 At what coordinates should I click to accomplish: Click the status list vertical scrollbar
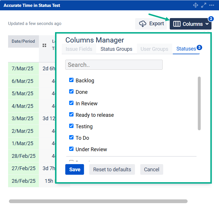[x=199, y=103]
